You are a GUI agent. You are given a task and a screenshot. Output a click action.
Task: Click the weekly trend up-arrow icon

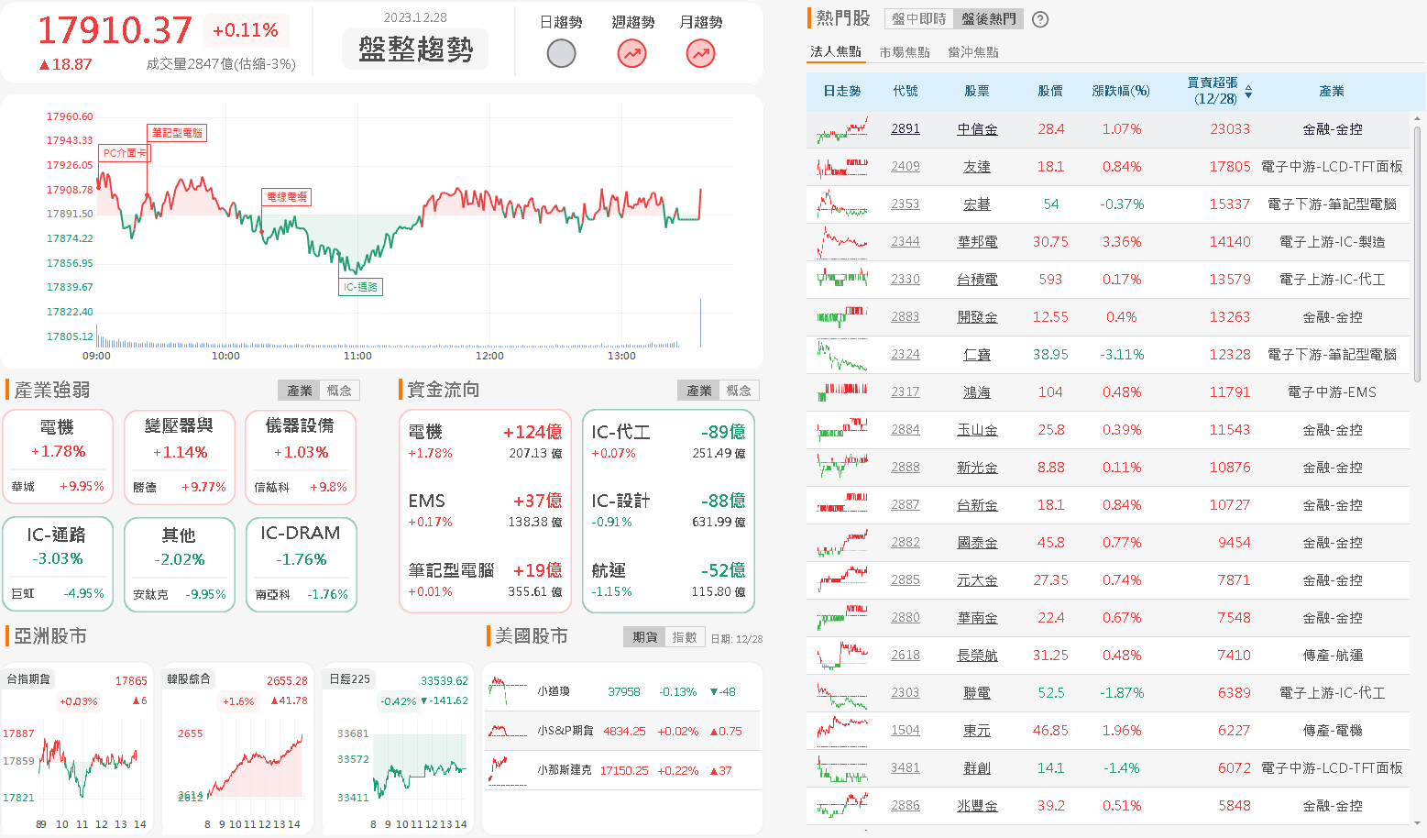pyautogui.click(x=631, y=54)
